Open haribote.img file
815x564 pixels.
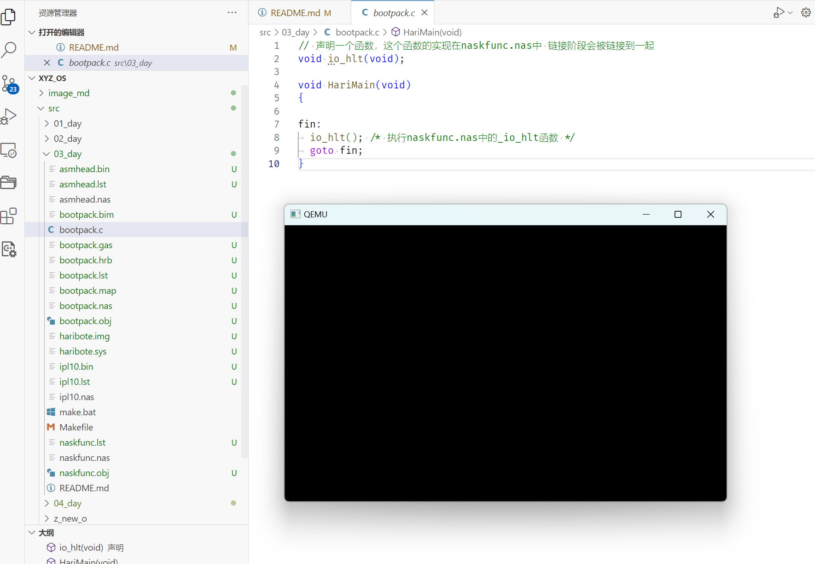coord(84,336)
